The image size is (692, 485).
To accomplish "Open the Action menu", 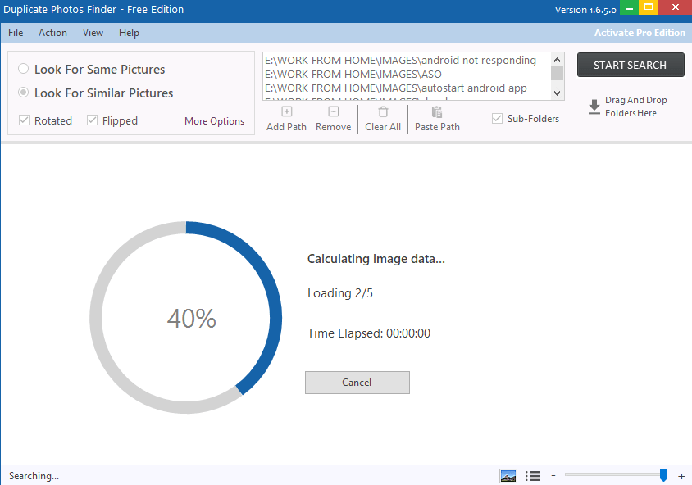I will pyautogui.click(x=53, y=33).
